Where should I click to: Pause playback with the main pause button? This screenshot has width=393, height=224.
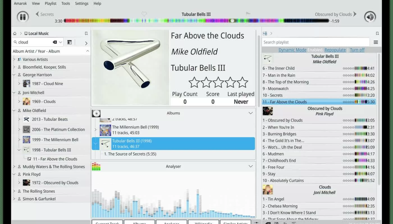23,17
